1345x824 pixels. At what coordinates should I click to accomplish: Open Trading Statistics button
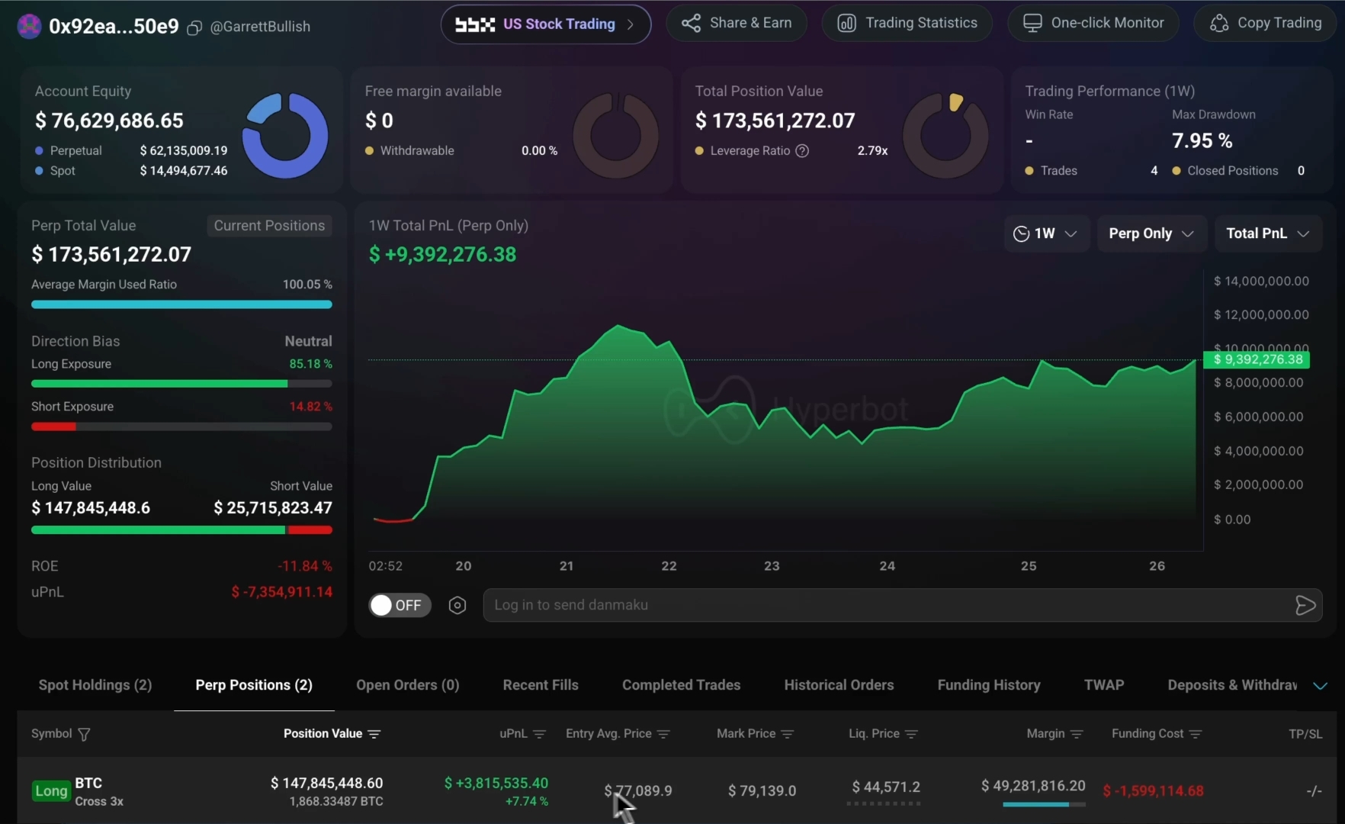pos(907,23)
